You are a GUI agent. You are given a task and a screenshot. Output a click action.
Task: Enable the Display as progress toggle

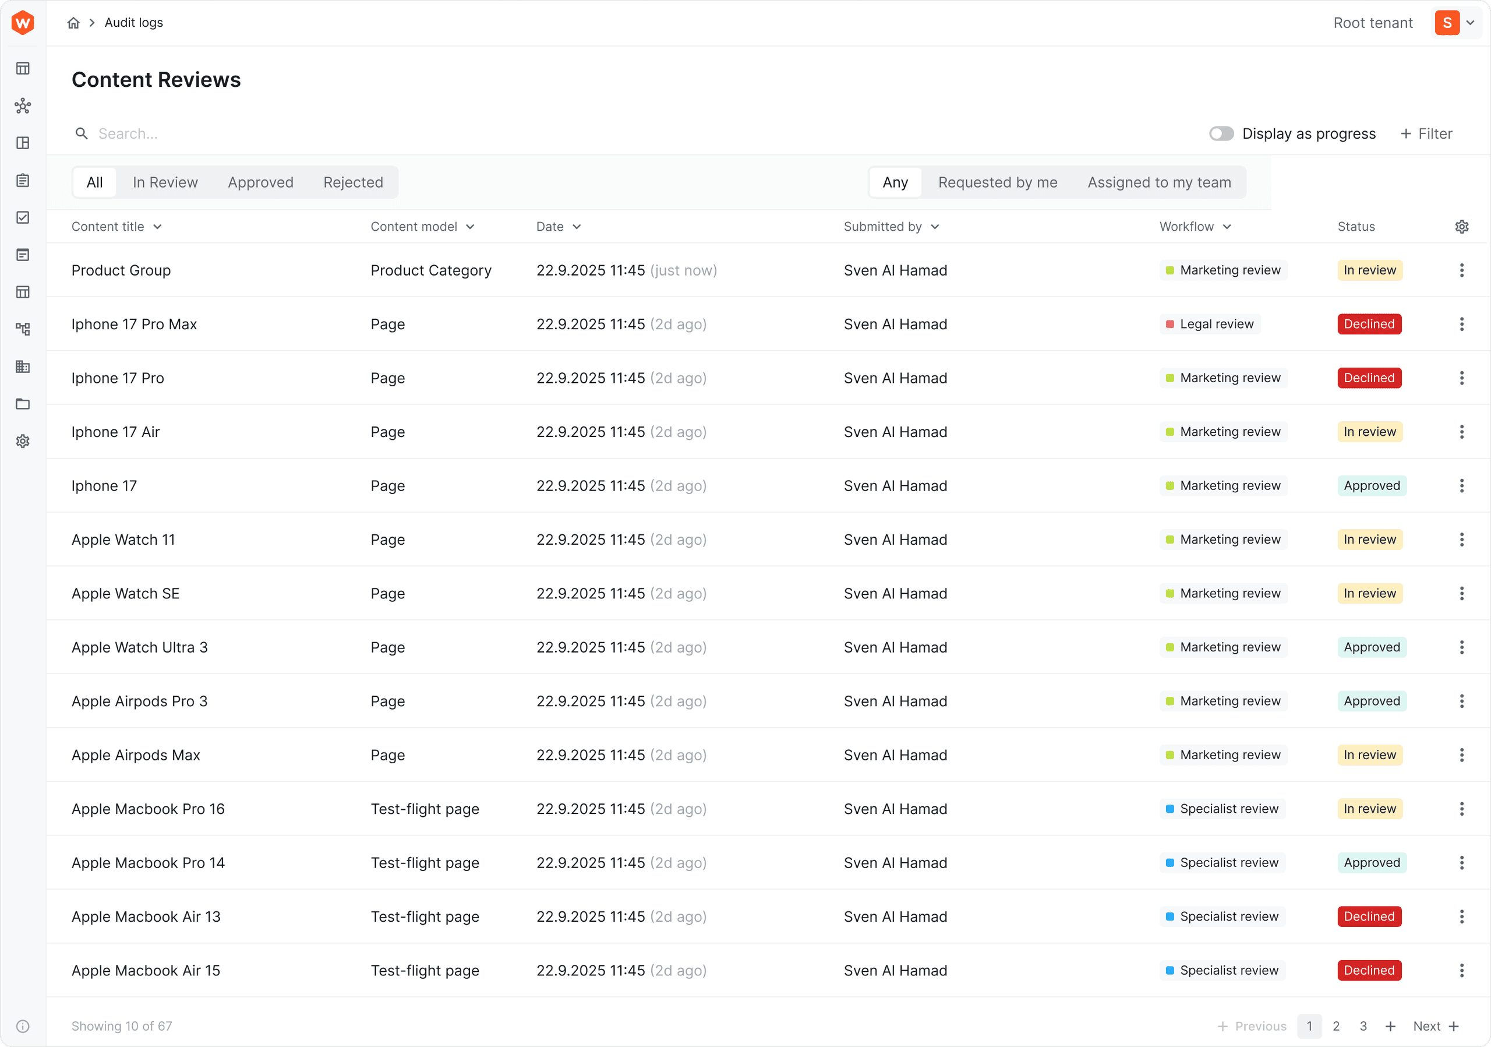[x=1221, y=133]
